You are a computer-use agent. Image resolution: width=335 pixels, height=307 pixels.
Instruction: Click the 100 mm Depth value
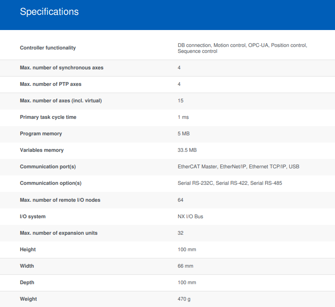pos(187,282)
